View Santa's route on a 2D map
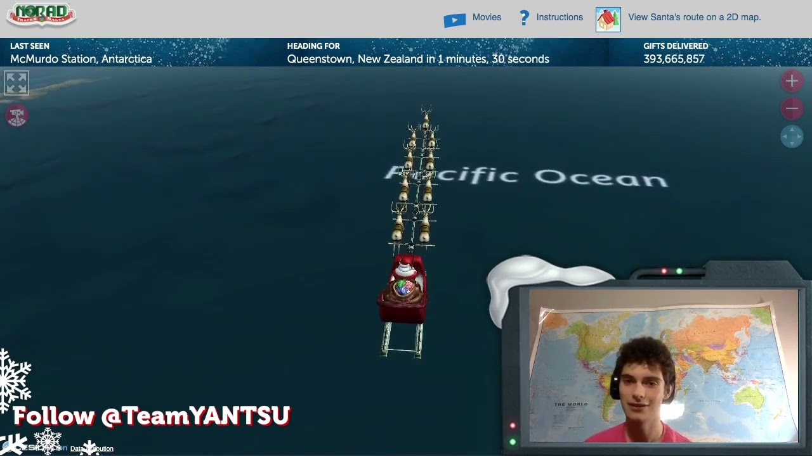Viewport: 812px width, 456px height. [694, 17]
